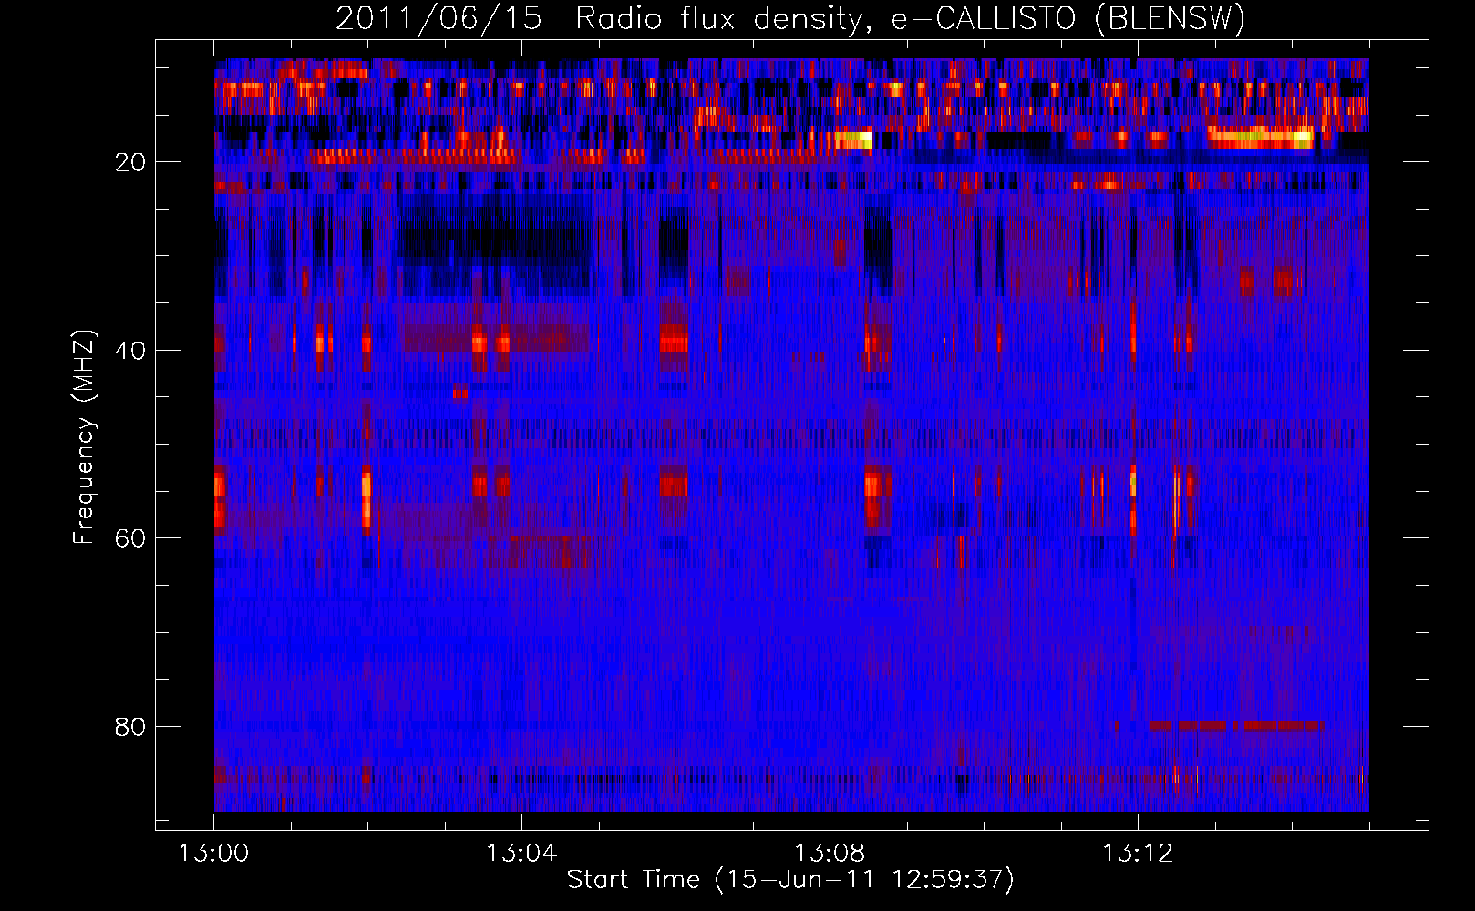Click the 13:08 time tick label
Image resolution: width=1475 pixels, height=911 pixels.
tap(830, 854)
